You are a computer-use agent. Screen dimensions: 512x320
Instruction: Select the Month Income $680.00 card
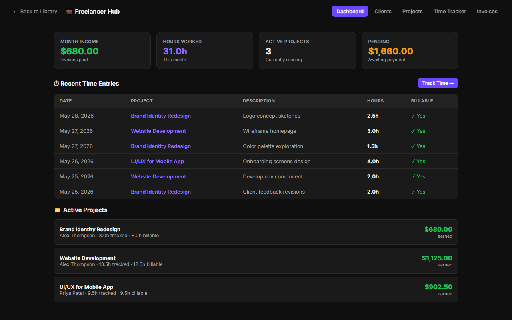tap(102, 50)
